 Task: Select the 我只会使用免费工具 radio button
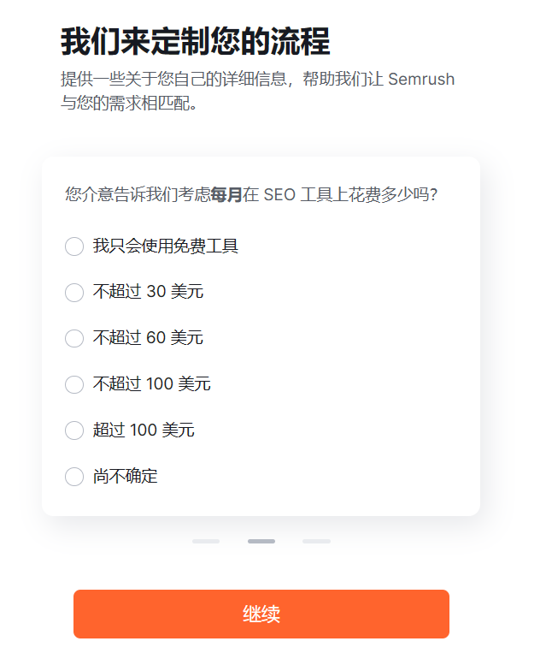[74, 246]
